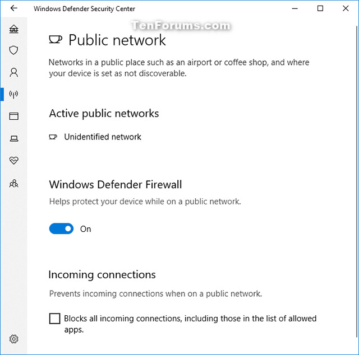Open Virus & threat protection shield icon
The image size is (359, 355).
[13, 50]
